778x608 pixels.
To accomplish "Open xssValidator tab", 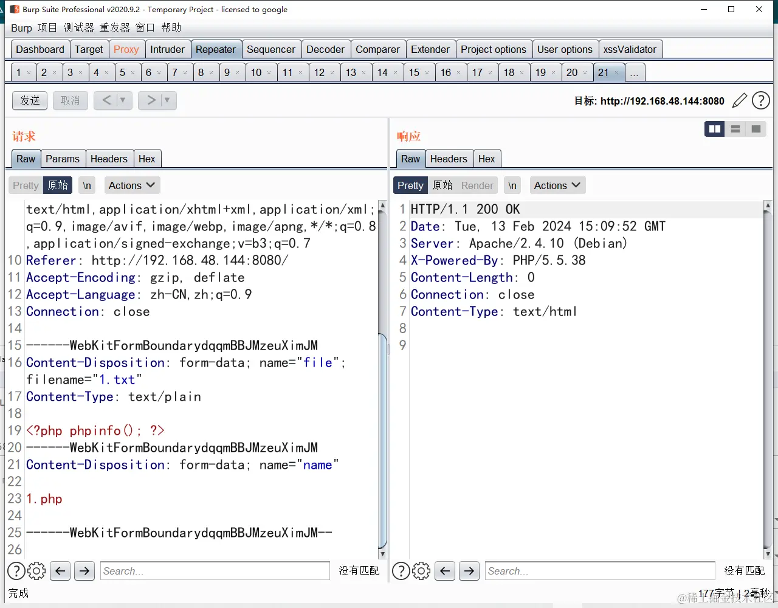I will (630, 49).
